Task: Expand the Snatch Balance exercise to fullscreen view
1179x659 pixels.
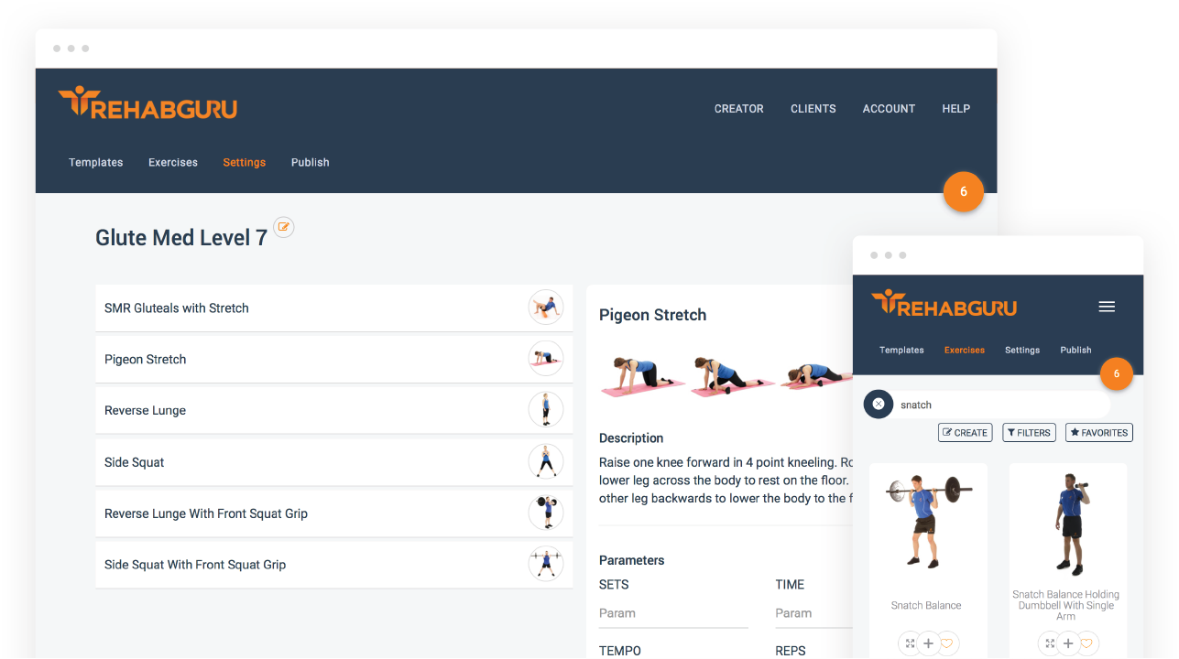Action: pyautogui.click(x=908, y=643)
